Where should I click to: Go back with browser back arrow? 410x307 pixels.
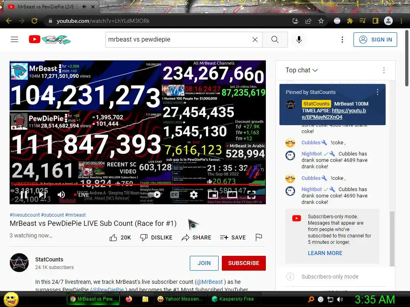point(9,21)
